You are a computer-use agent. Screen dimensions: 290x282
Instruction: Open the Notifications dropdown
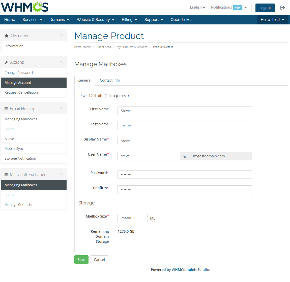pos(229,7)
